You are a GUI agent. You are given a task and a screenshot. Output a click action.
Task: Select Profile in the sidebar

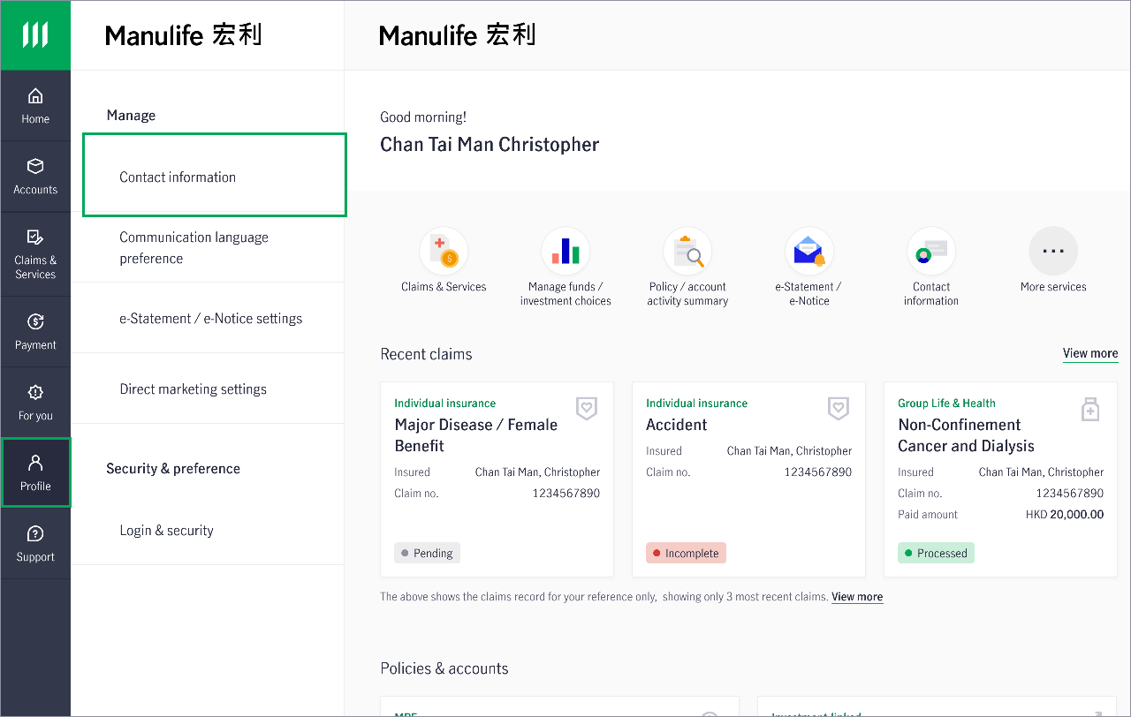click(x=35, y=472)
